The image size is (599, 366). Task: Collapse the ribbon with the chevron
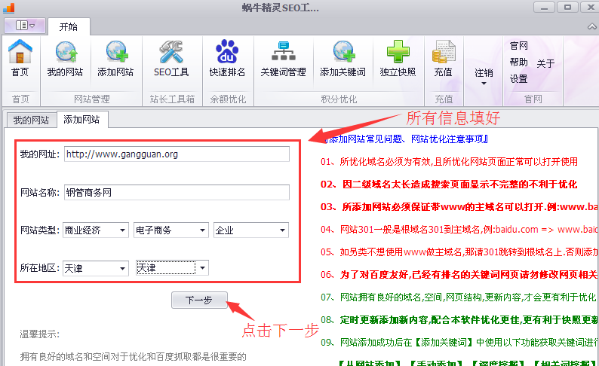591,26
